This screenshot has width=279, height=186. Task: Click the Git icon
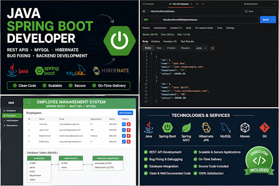click(x=265, y=127)
